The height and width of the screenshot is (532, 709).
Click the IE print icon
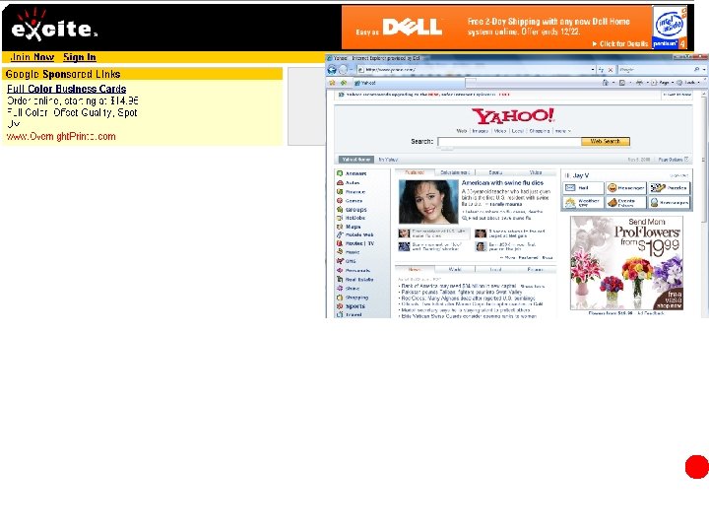click(639, 83)
